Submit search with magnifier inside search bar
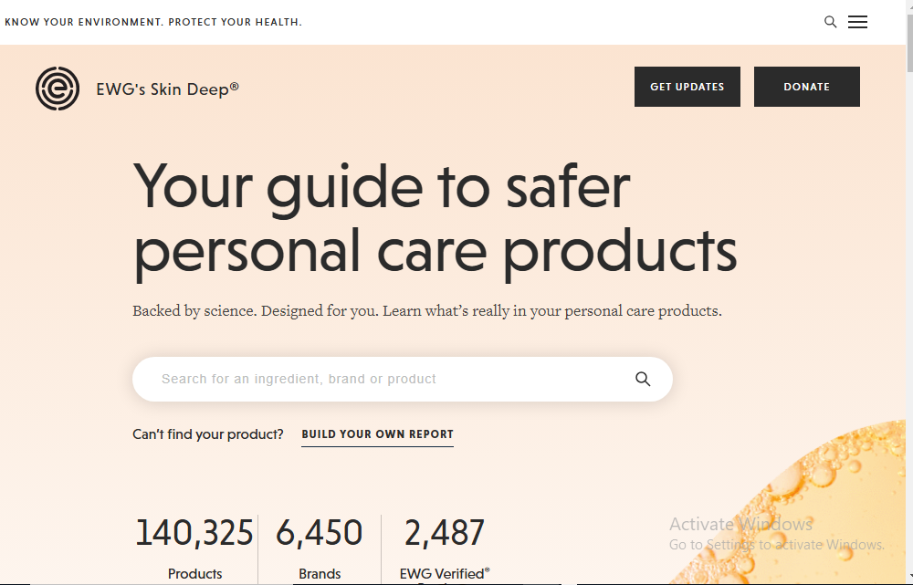The width and height of the screenshot is (913, 585). click(643, 380)
